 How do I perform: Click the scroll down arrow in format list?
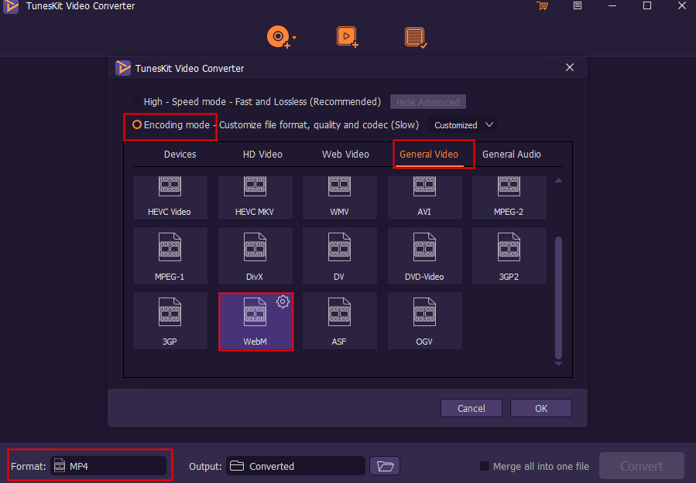pos(558,364)
